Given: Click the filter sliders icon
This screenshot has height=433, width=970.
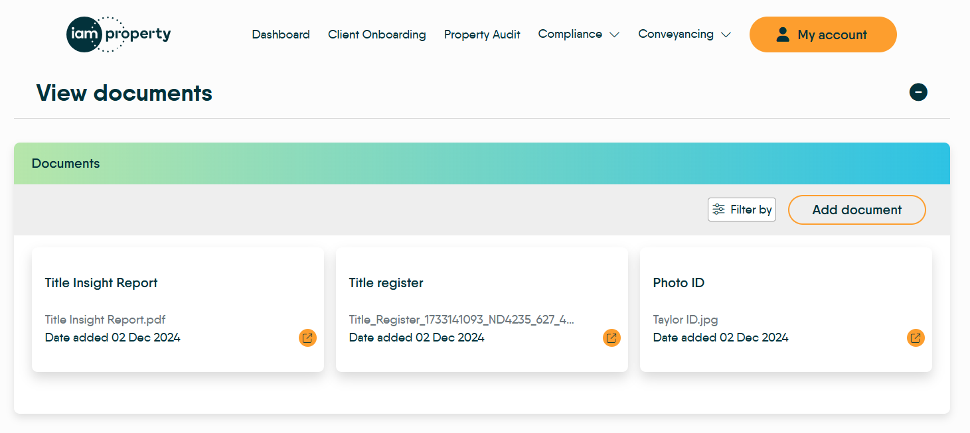Looking at the screenshot, I should coord(719,210).
